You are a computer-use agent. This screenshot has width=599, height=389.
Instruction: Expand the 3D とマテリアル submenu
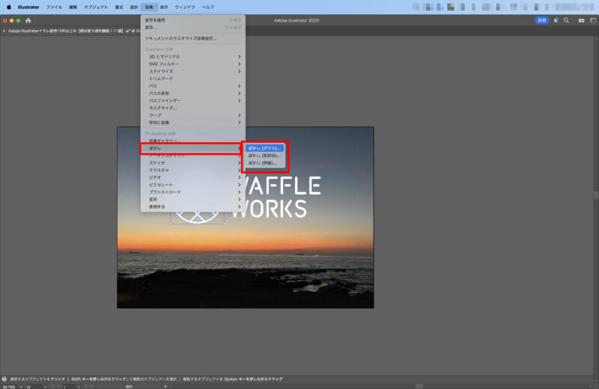click(192, 56)
